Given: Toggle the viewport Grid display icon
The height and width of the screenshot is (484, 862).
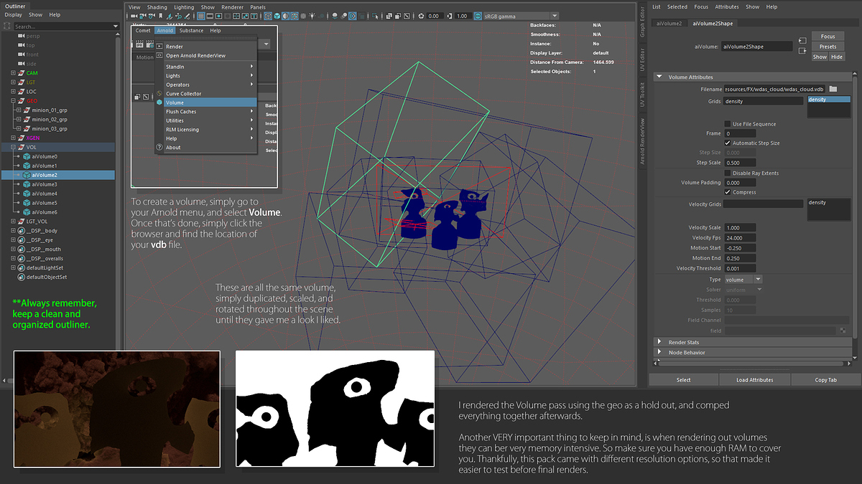Looking at the screenshot, I should [201, 16].
